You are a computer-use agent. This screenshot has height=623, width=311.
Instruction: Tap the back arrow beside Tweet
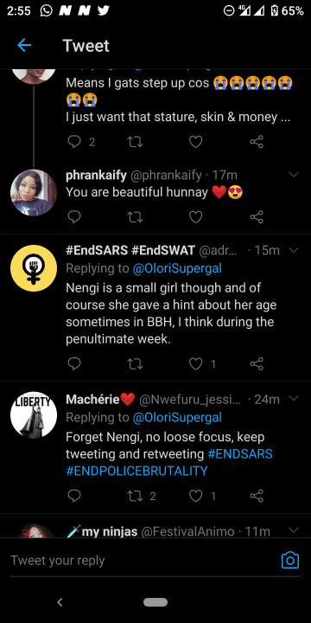tap(24, 45)
